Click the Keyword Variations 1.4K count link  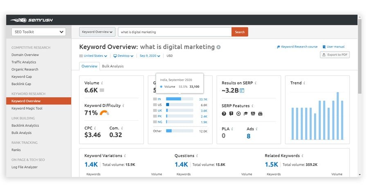pos(91,164)
